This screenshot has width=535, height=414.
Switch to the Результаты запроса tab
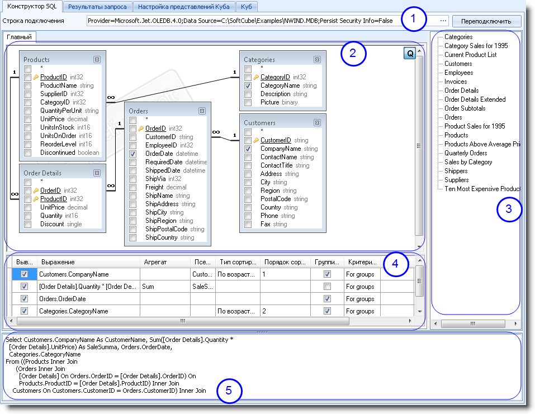[98, 7]
